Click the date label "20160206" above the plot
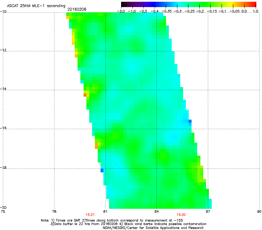Viewport: 262px width, 230px height. point(77,9)
